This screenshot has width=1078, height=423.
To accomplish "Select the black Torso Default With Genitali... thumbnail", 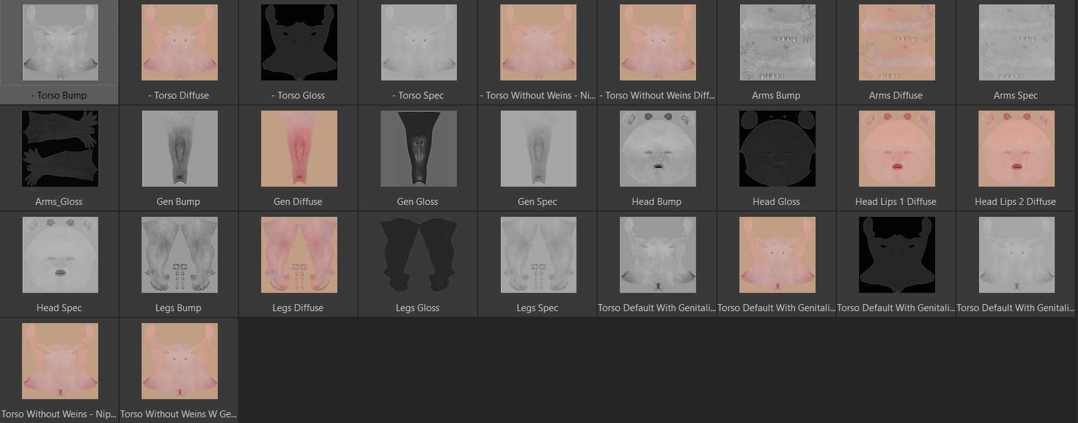I will (x=897, y=255).
